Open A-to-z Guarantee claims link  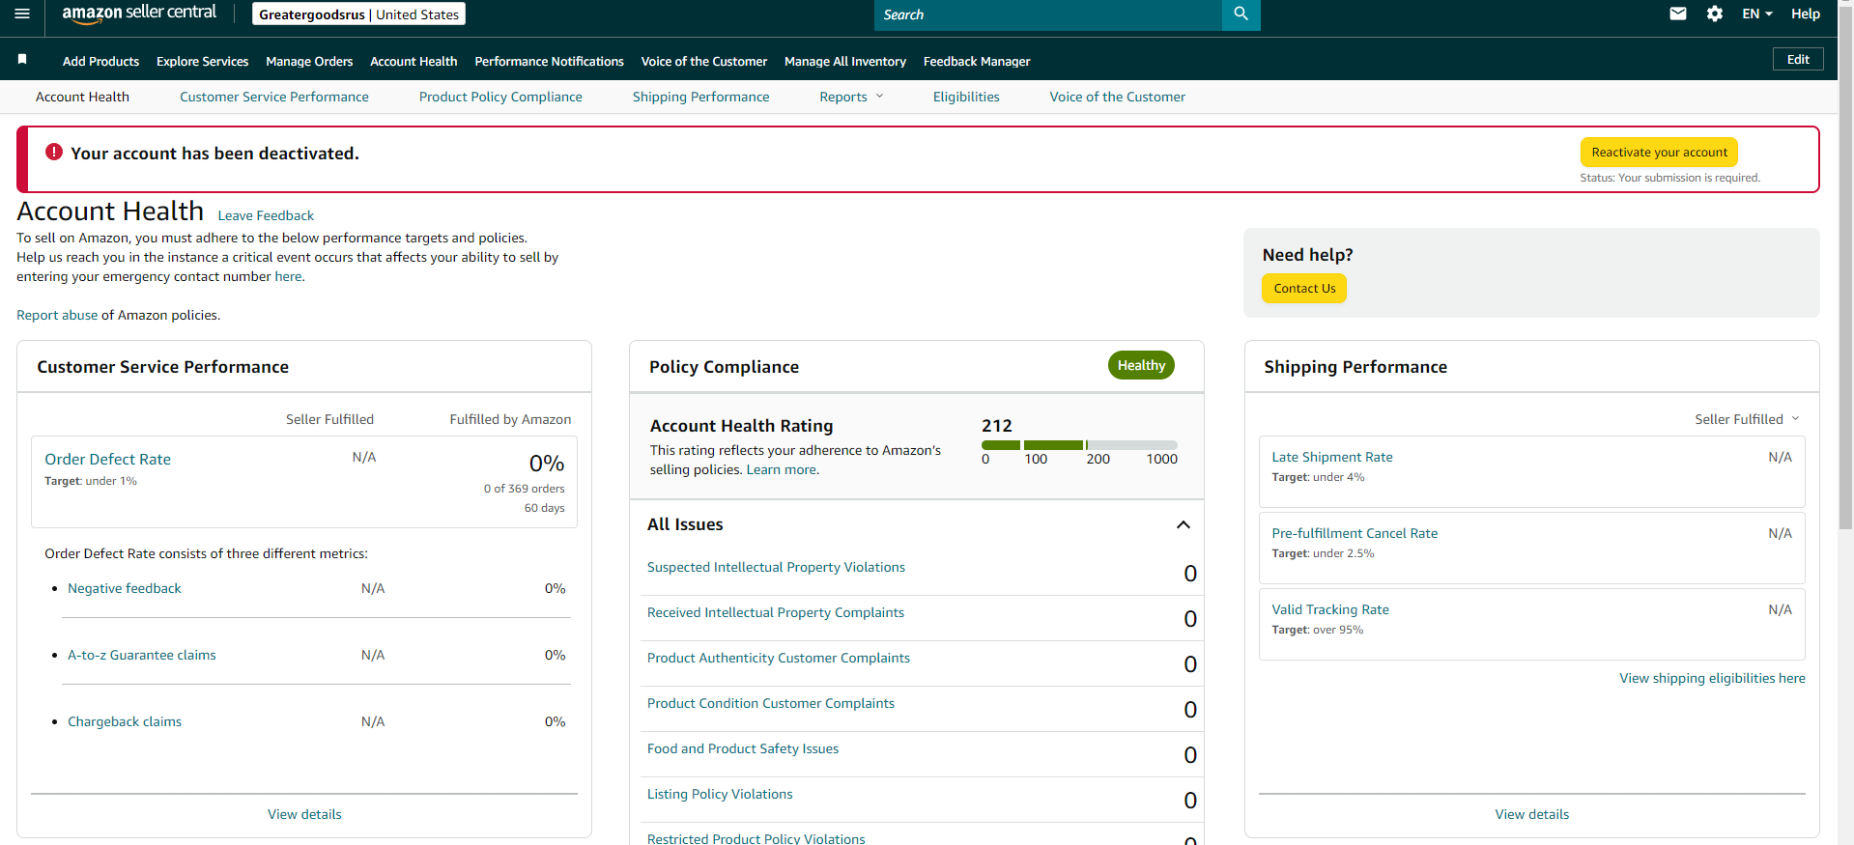click(x=142, y=655)
